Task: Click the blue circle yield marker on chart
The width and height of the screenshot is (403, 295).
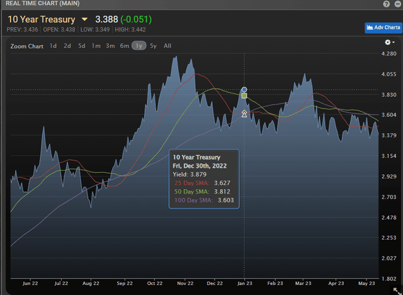Action: (x=244, y=90)
